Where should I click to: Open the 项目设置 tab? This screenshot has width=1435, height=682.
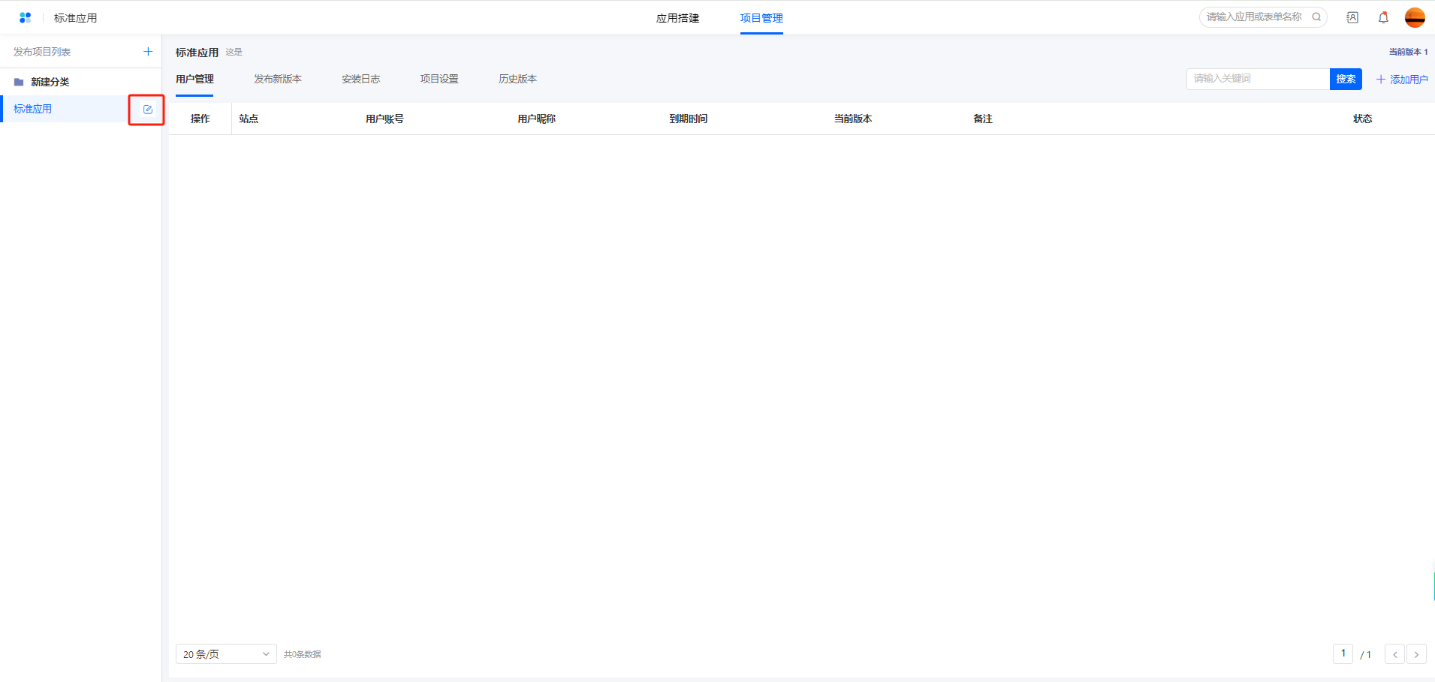pos(439,79)
